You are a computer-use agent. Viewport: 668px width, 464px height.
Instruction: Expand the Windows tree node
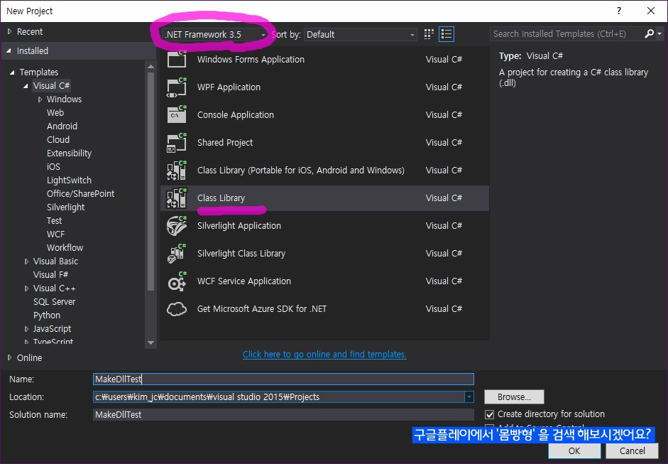coord(40,99)
